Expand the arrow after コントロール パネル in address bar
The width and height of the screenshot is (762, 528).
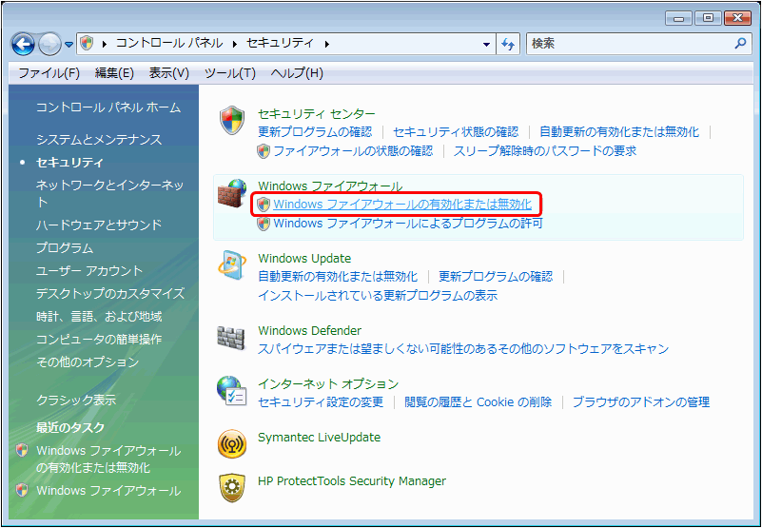(x=235, y=44)
